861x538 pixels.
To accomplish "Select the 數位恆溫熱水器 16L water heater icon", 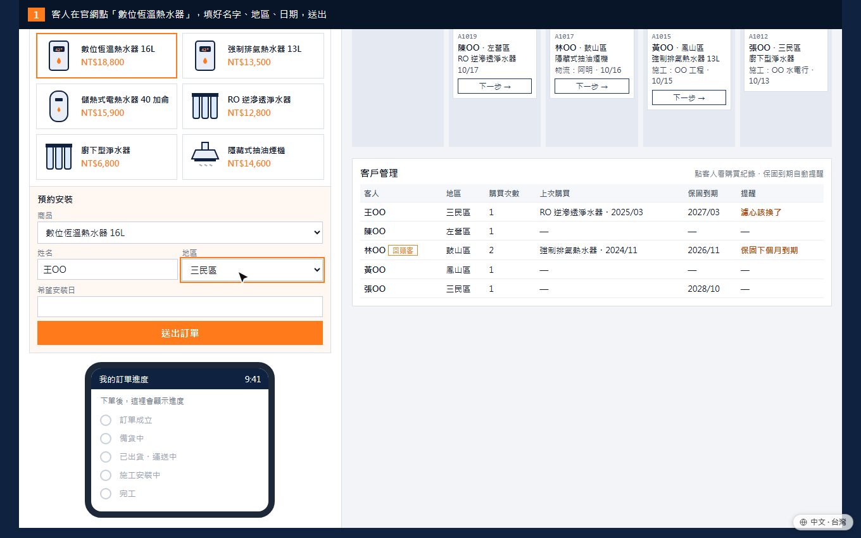I will (x=59, y=56).
